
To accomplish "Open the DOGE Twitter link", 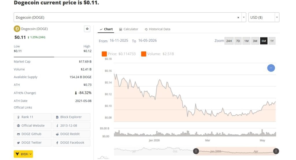I will 32,143.
